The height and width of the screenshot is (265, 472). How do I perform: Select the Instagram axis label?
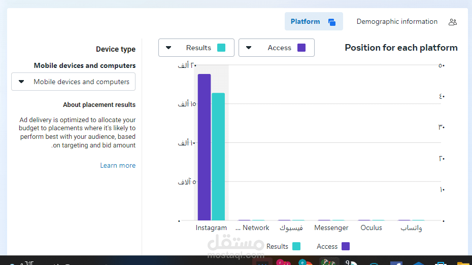click(x=211, y=228)
